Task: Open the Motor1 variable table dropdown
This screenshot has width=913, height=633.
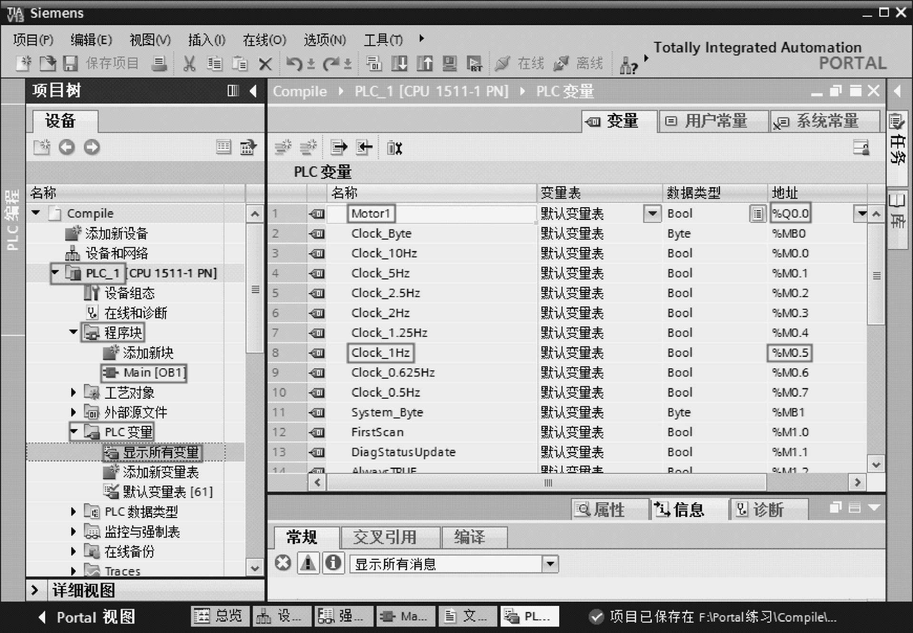Action: [x=652, y=213]
